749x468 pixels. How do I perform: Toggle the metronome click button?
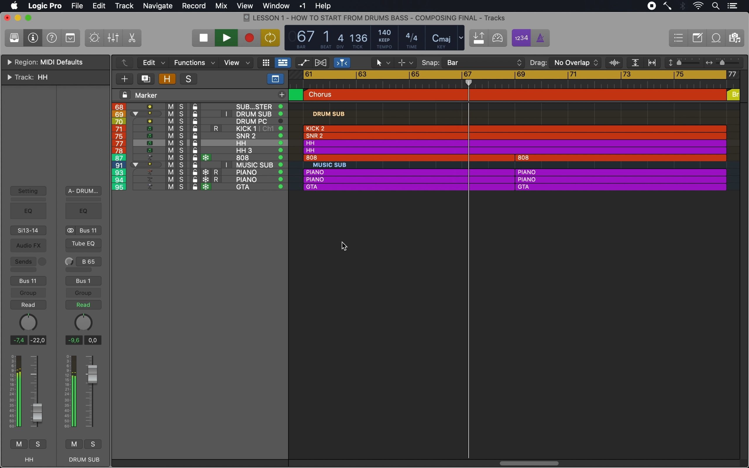pyautogui.click(x=540, y=38)
